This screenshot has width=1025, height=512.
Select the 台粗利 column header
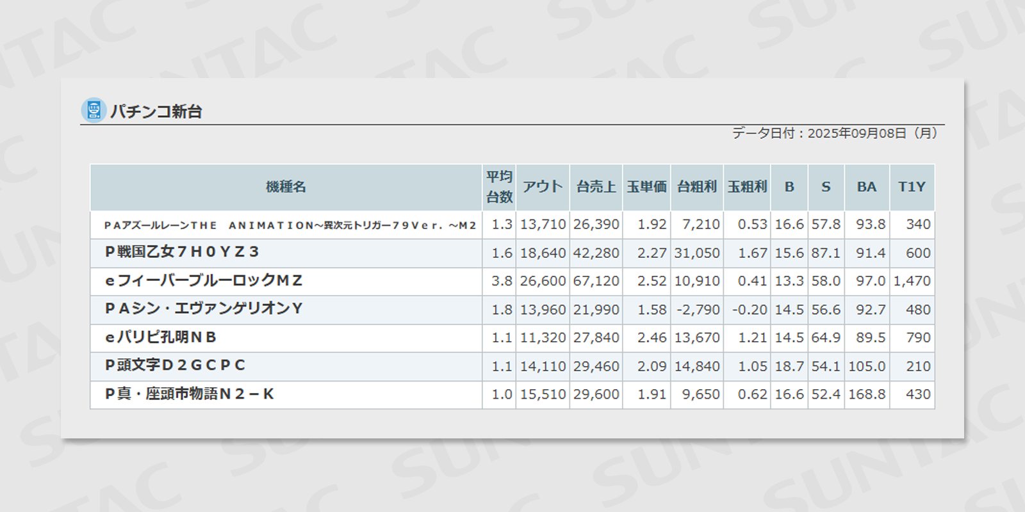click(x=697, y=187)
